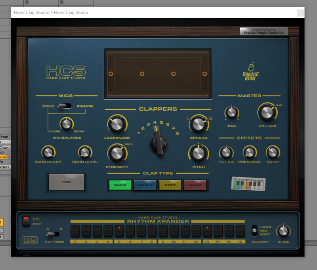Click the Strength knob
Viewport: 317px width, 270px height.
117,153
